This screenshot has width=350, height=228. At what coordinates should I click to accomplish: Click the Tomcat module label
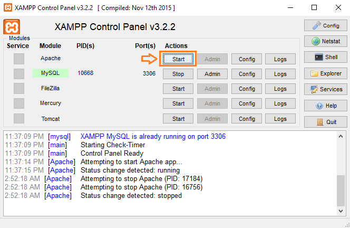click(x=51, y=119)
